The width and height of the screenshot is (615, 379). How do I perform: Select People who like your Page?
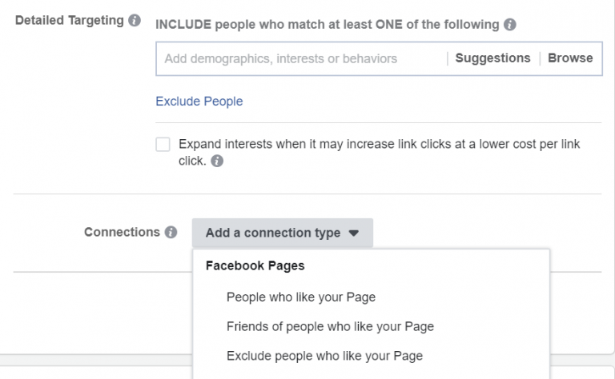click(300, 297)
